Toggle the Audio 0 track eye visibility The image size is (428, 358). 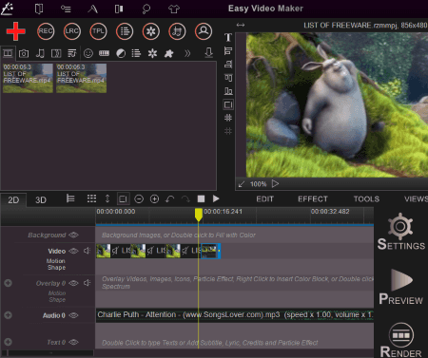pos(73,315)
